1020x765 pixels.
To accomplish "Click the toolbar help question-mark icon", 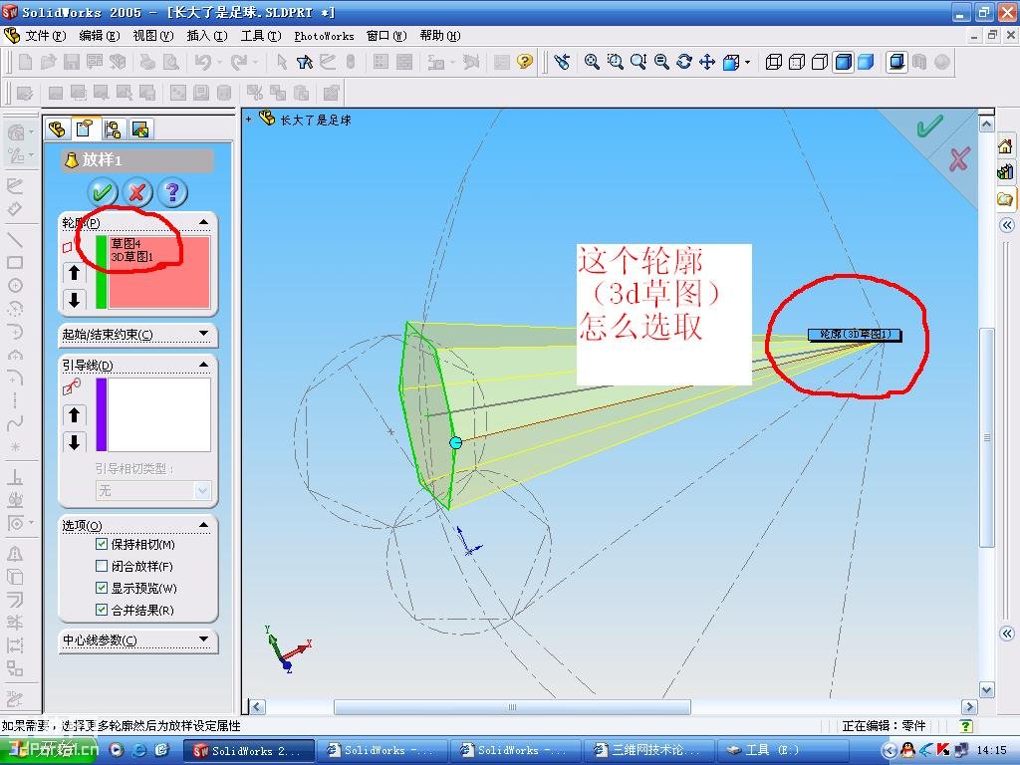I will click(x=524, y=62).
